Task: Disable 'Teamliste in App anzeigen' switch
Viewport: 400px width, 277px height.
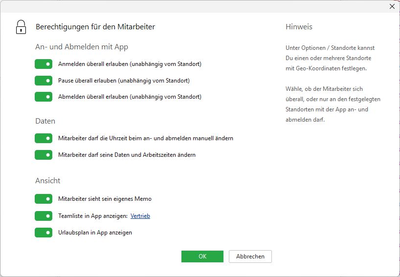Action: [44, 216]
